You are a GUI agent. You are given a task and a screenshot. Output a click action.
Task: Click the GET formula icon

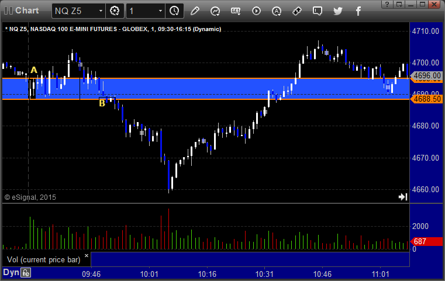pos(236,11)
